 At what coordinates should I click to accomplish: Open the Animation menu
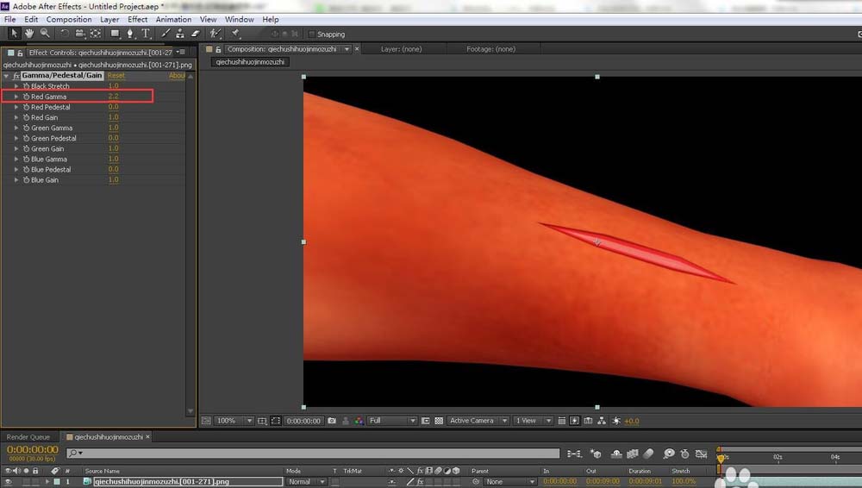(173, 19)
